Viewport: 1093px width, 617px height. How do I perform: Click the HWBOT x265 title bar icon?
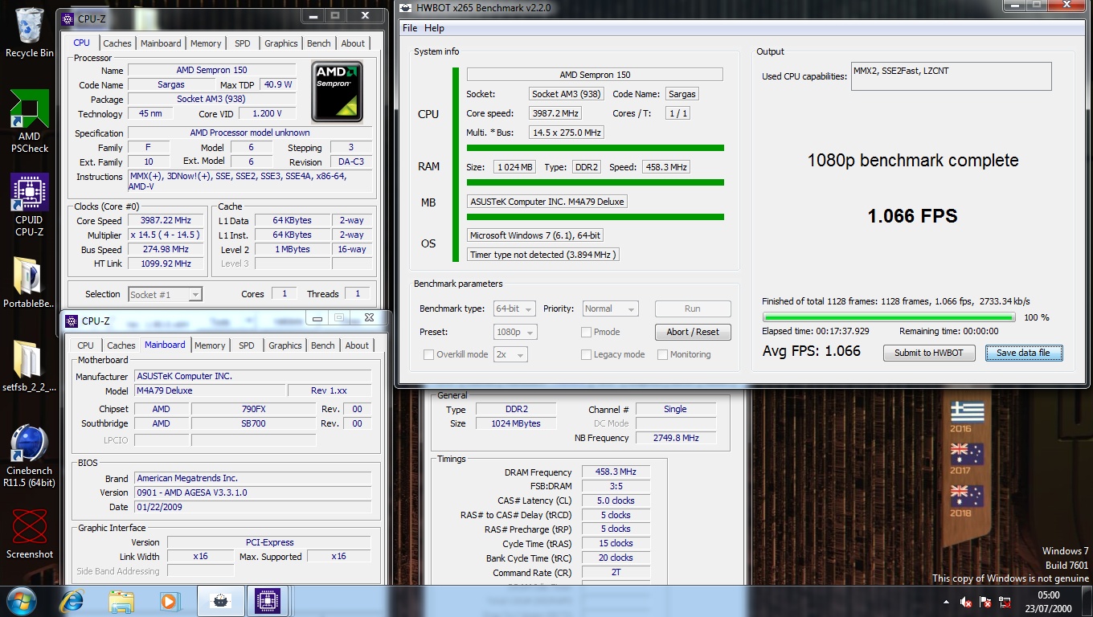(407, 8)
